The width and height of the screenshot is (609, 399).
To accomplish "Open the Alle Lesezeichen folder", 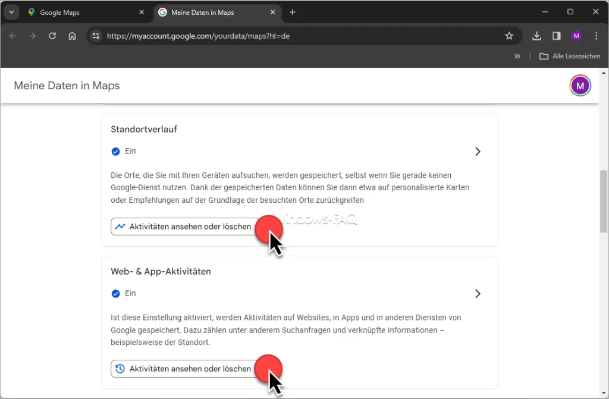I will tap(570, 56).
